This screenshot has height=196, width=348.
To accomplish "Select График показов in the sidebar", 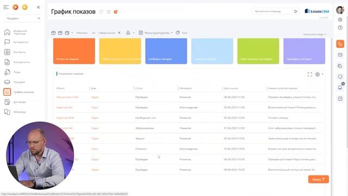I will point(19,92).
